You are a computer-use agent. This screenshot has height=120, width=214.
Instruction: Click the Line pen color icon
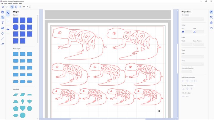tap(195, 32)
